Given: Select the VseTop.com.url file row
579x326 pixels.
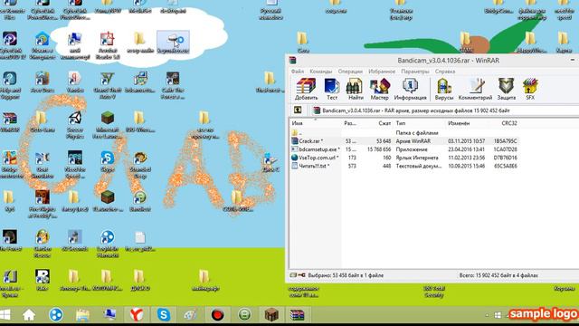Looking at the screenshot, I should (404, 158).
